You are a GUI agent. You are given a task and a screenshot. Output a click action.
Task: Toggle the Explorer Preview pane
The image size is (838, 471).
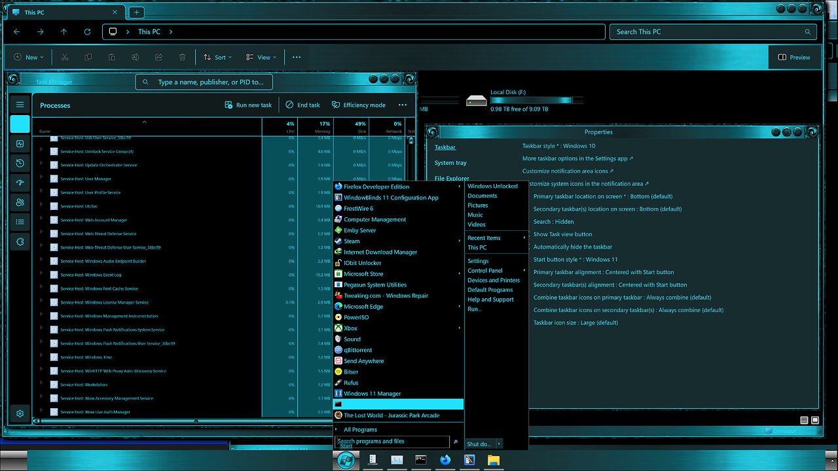pos(793,57)
